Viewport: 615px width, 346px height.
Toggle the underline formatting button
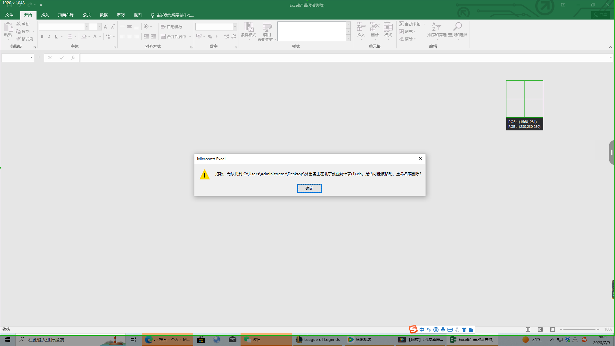click(56, 37)
